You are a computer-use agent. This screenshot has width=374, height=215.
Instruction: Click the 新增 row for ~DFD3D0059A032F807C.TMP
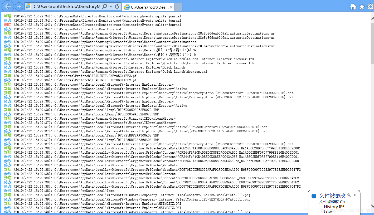point(81,110)
